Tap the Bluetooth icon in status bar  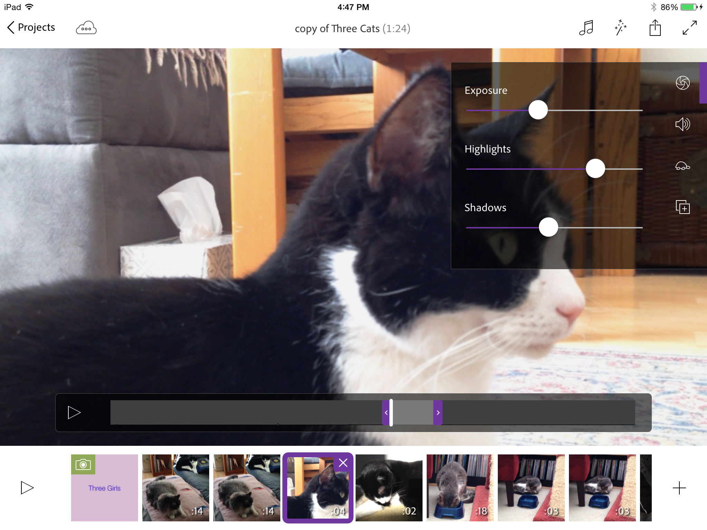point(653,7)
